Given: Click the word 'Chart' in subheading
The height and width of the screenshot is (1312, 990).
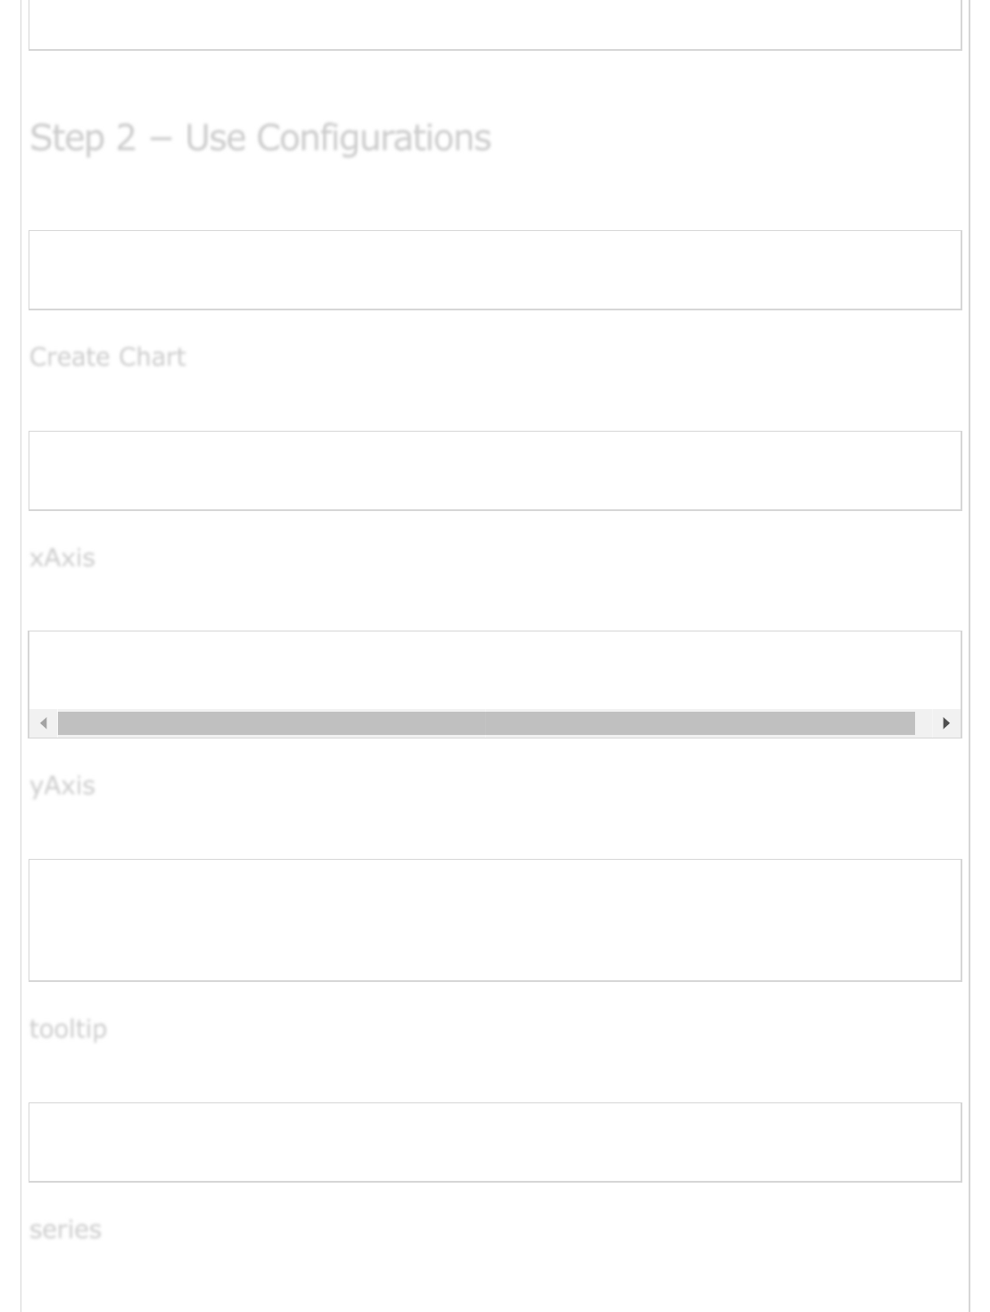Looking at the screenshot, I should tap(152, 357).
